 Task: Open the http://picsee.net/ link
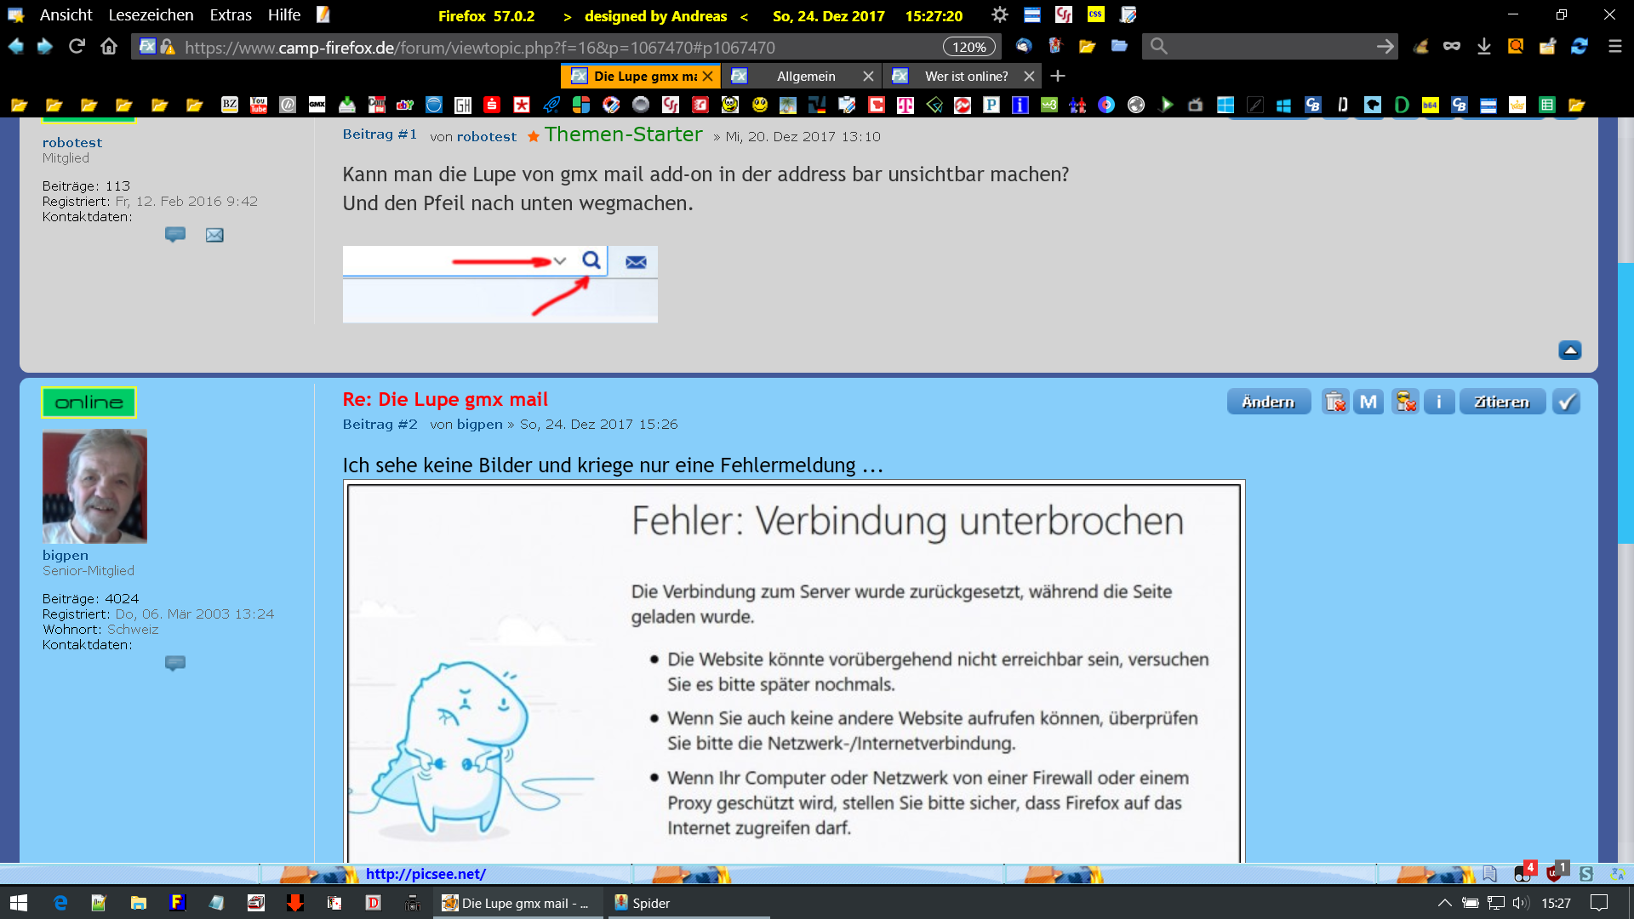(426, 874)
